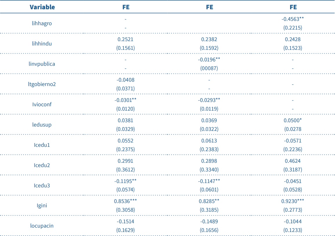This screenshot has height=236, width=335.
Task: Click the Igini variable name
Action: [x=42, y=206]
